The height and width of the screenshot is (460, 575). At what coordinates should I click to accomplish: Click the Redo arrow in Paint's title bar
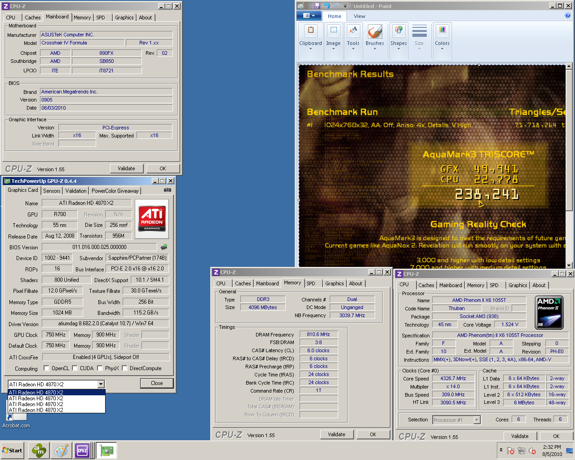coord(336,6)
